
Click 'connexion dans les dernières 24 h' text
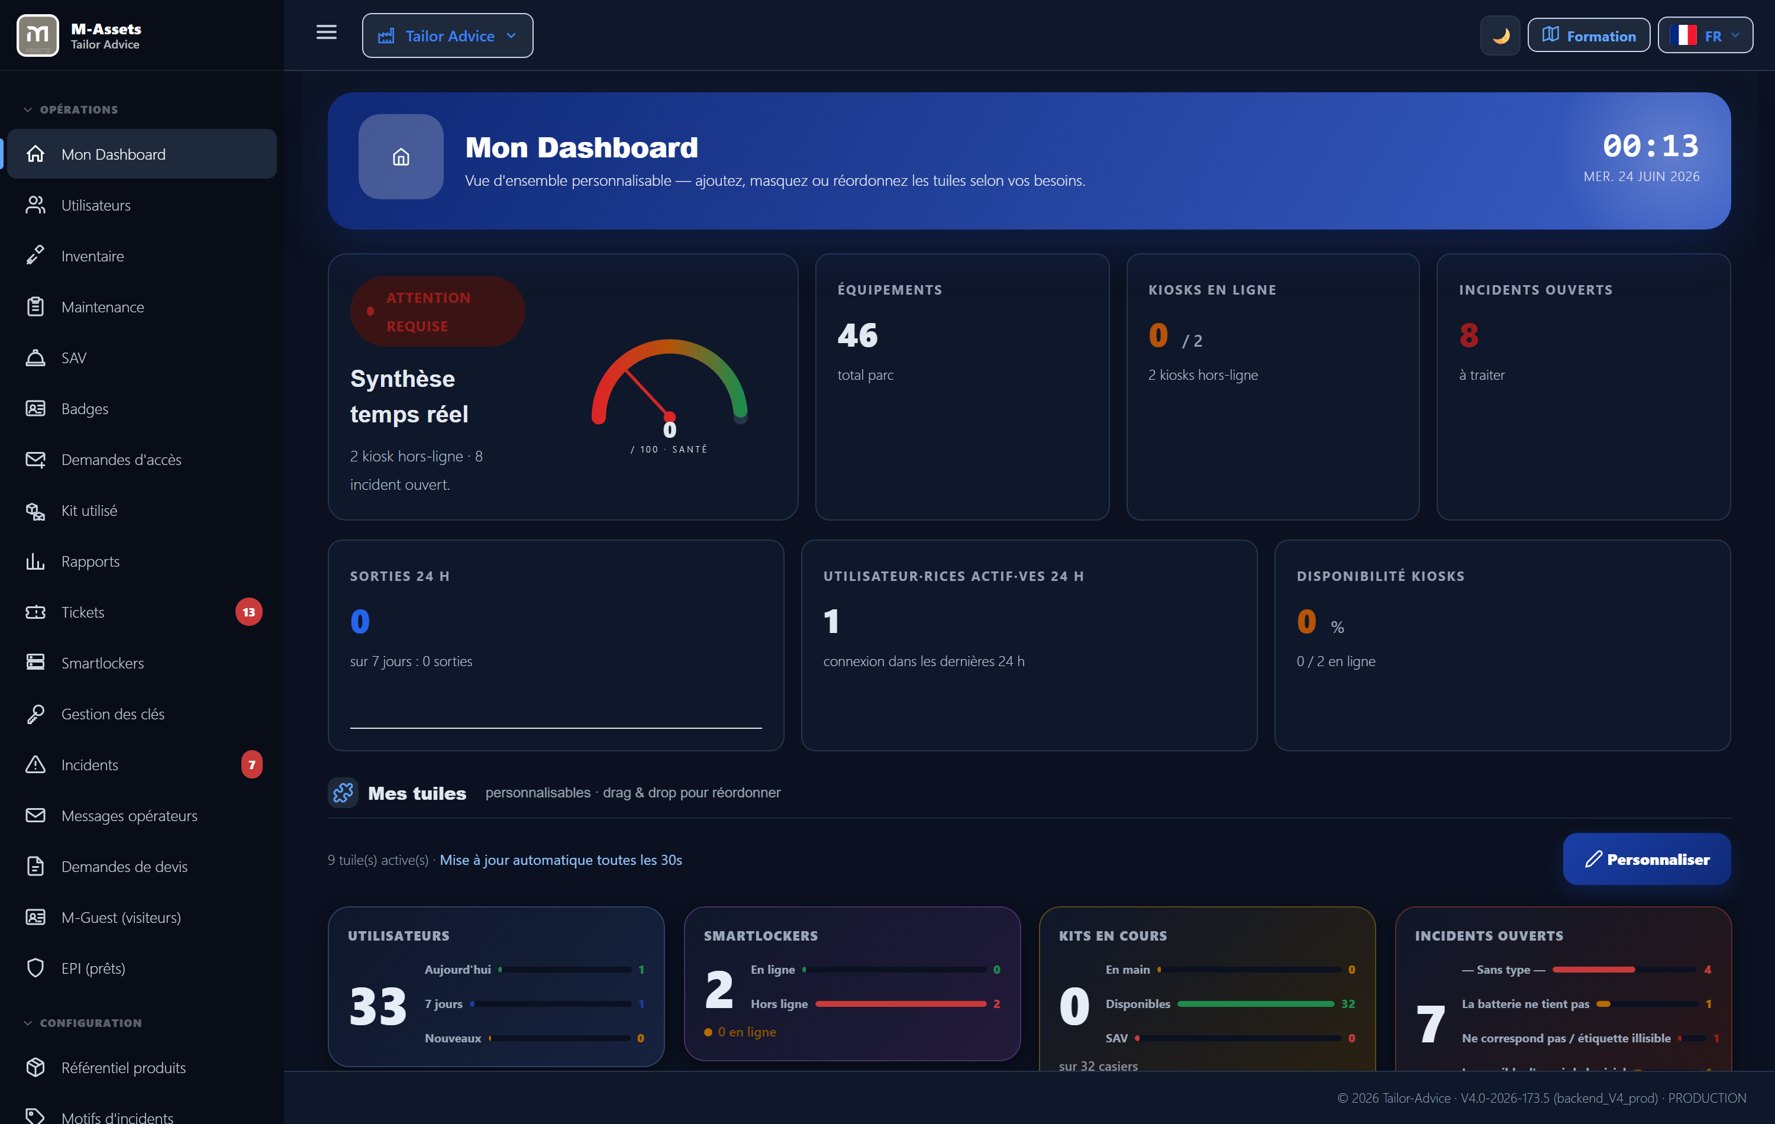click(x=924, y=661)
